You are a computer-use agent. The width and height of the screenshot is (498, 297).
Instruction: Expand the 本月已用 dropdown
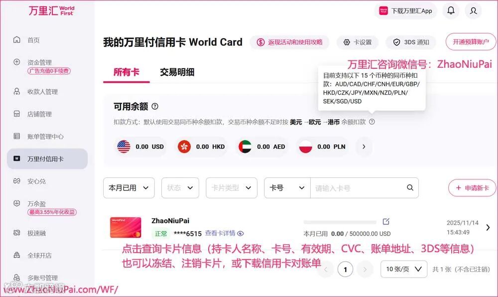128,188
